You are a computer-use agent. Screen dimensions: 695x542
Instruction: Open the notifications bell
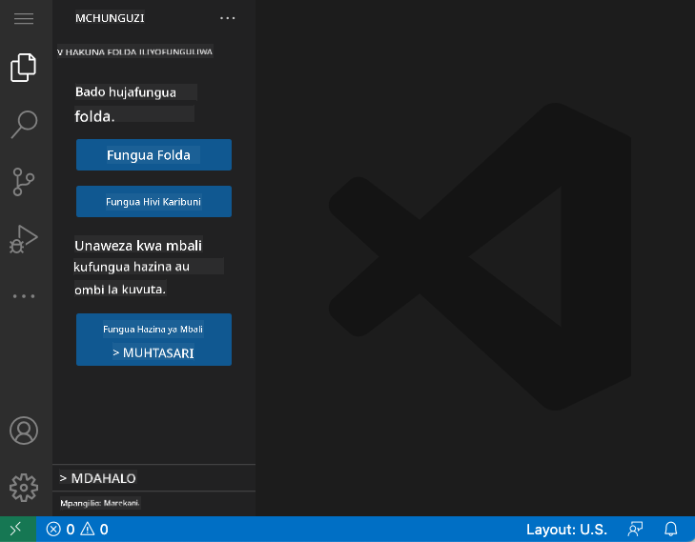coord(671,530)
